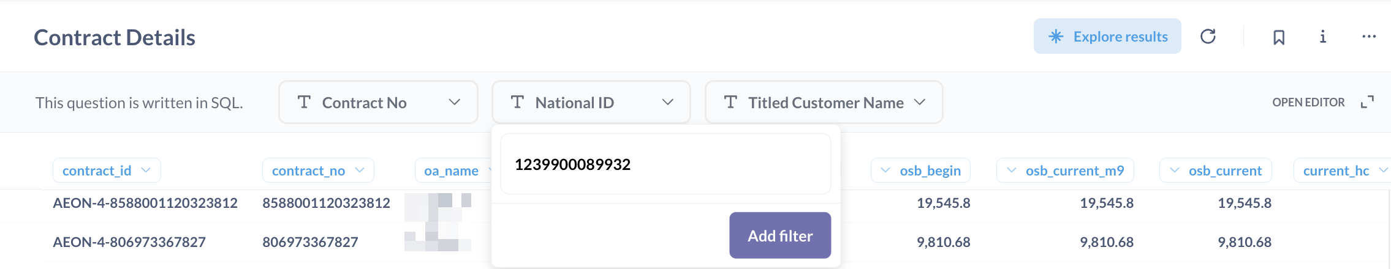Open contract_no column header menu

point(318,171)
